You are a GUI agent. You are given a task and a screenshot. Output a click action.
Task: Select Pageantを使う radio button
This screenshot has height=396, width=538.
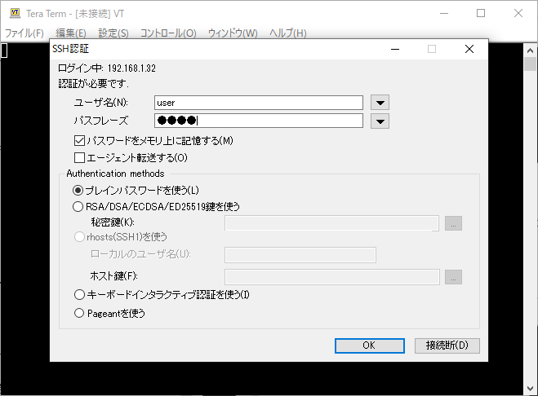click(79, 313)
